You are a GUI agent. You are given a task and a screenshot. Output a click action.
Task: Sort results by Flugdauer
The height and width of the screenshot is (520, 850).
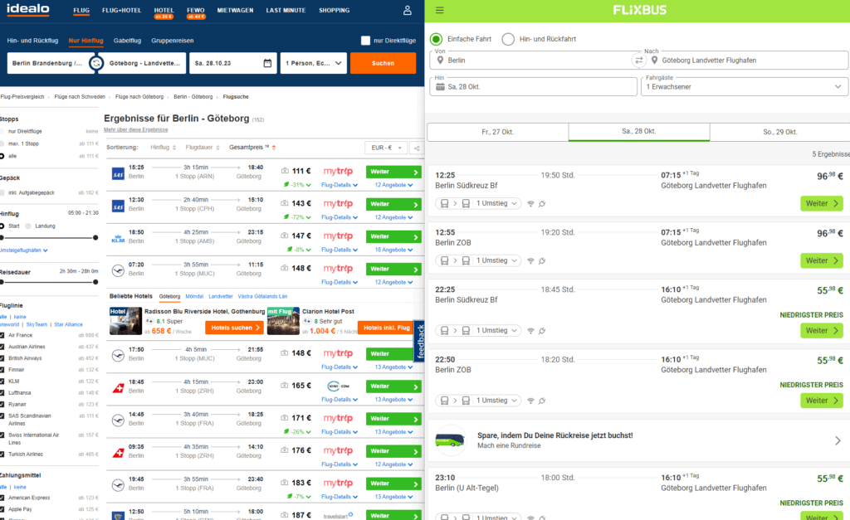point(203,148)
